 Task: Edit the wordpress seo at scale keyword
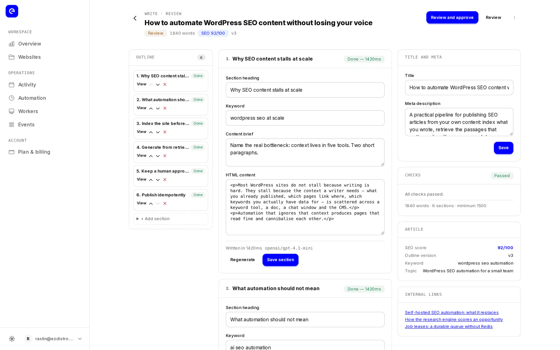pyautogui.click(x=305, y=118)
